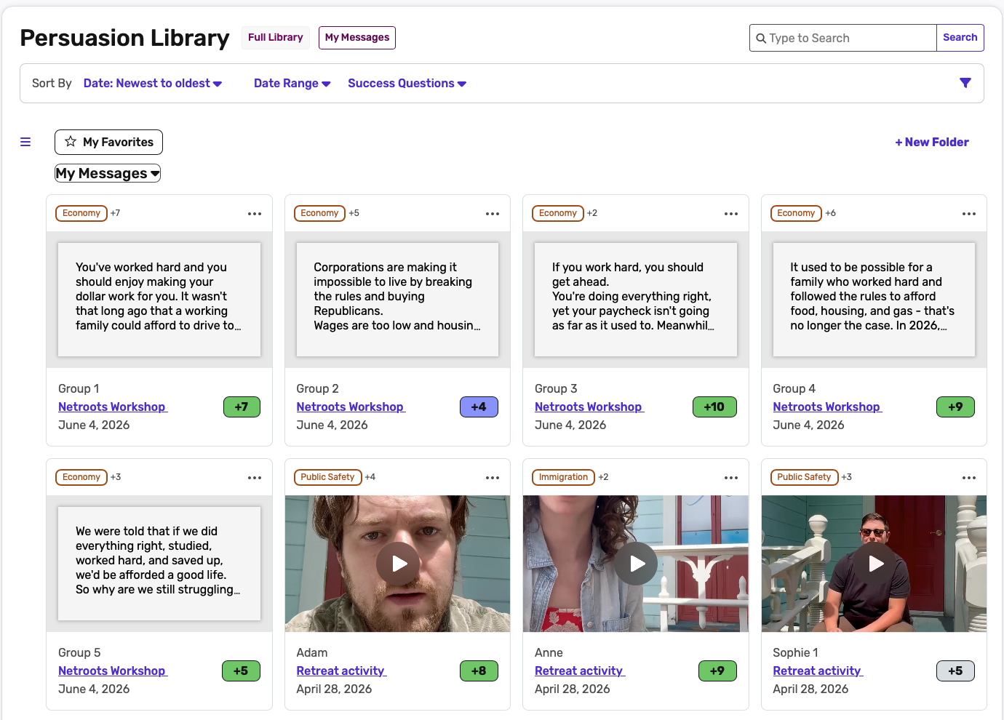The image size is (1004, 720).
Task: Open three-dot menu on Sophie 1 card
Action: 969,478
